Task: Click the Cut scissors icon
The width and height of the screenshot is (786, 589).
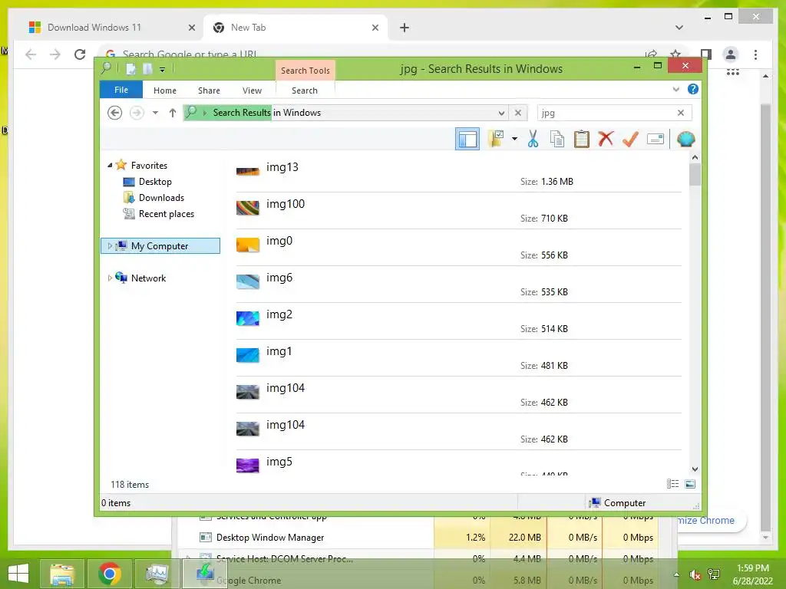Action: click(x=533, y=139)
